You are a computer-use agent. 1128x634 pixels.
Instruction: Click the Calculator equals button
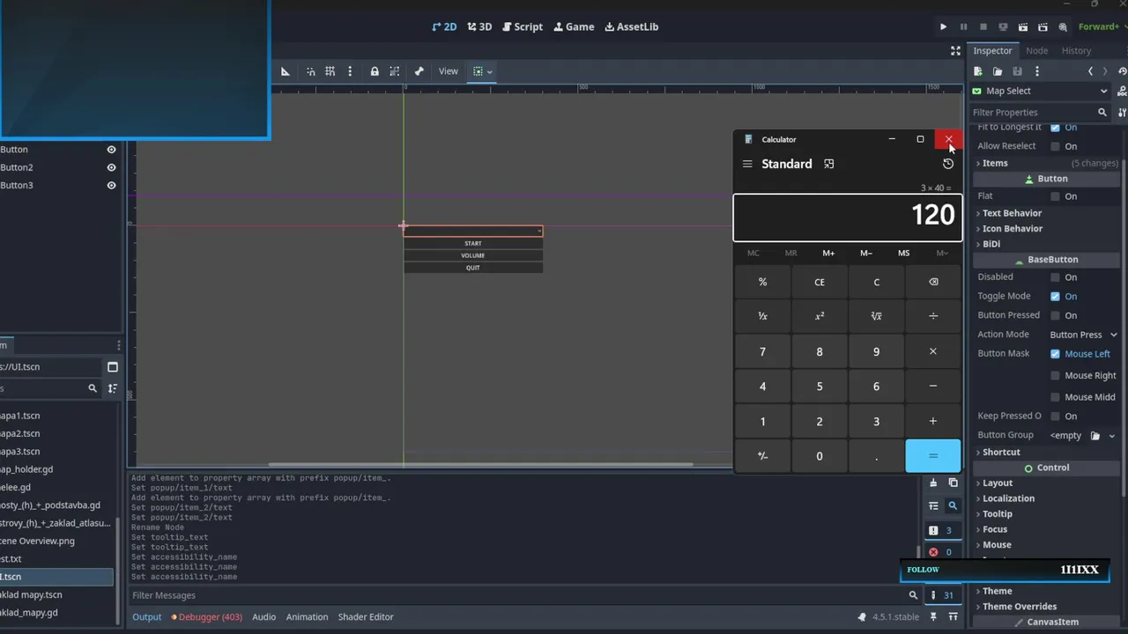pos(933,455)
